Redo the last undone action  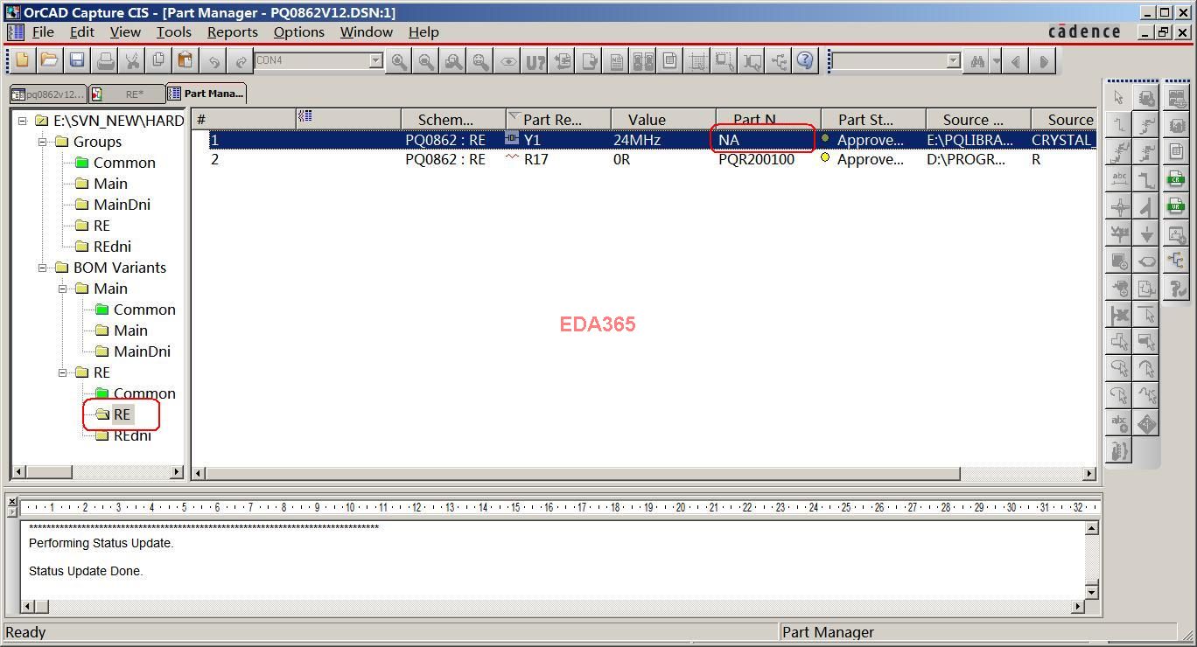coord(241,60)
